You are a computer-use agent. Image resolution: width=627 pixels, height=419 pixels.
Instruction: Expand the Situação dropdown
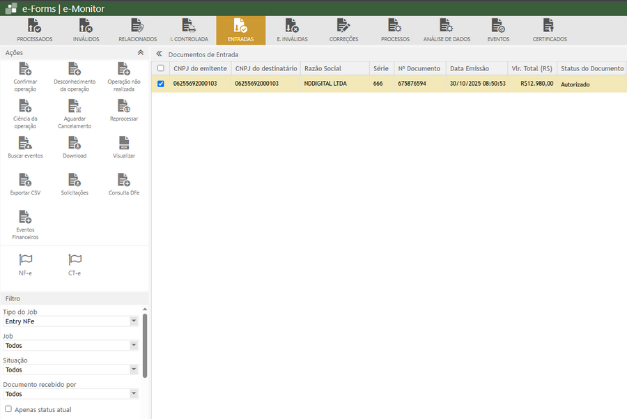[x=134, y=370]
